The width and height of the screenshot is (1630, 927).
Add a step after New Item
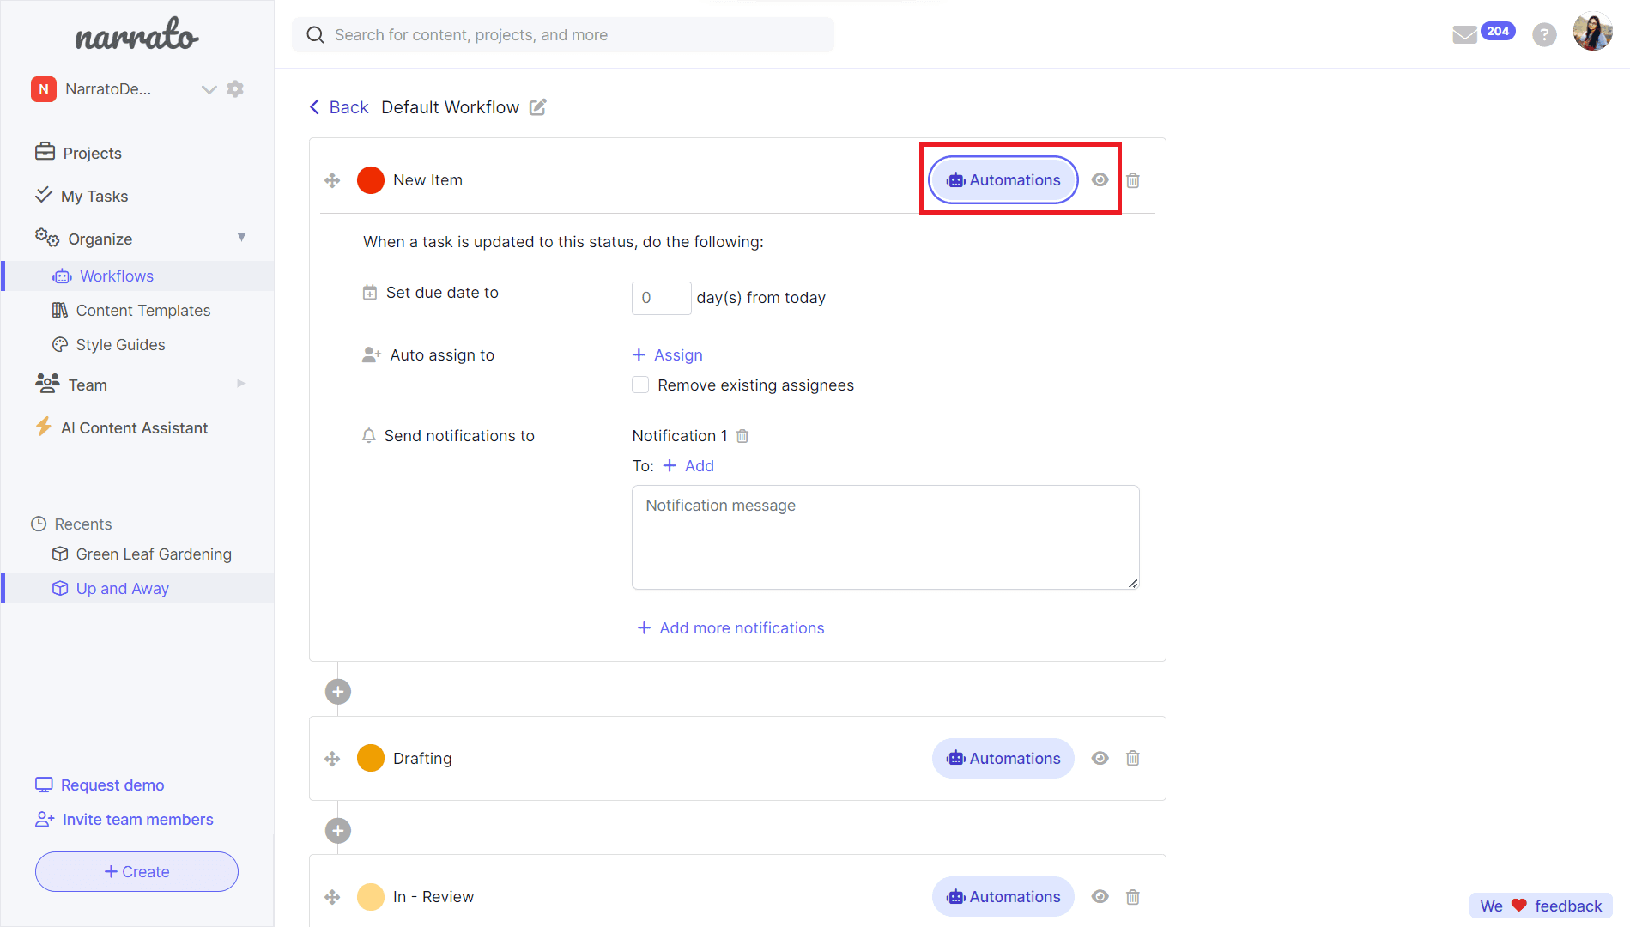[338, 692]
